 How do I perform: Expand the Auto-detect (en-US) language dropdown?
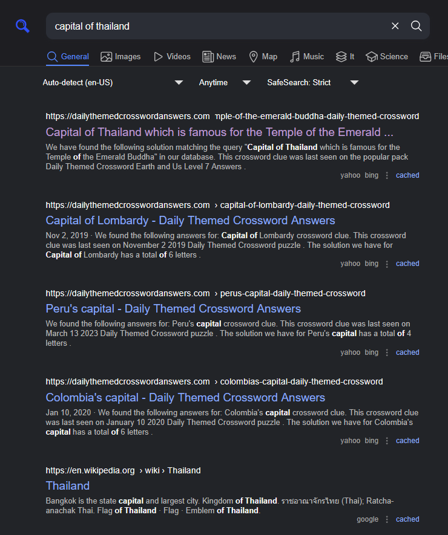click(113, 83)
